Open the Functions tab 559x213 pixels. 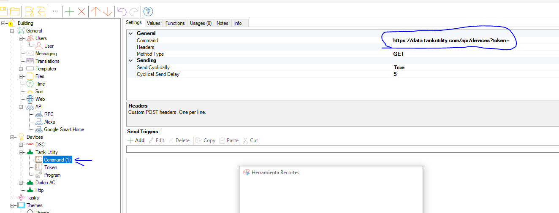(x=175, y=23)
